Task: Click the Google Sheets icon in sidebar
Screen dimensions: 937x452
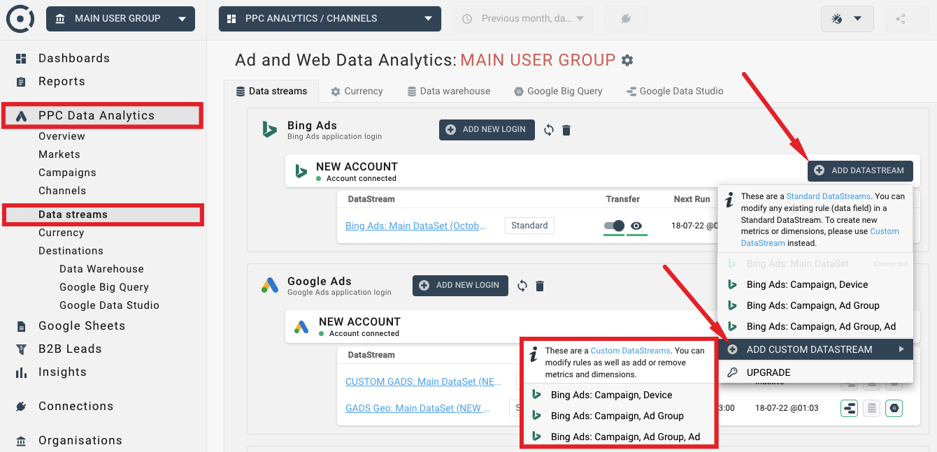Action: [x=21, y=326]
